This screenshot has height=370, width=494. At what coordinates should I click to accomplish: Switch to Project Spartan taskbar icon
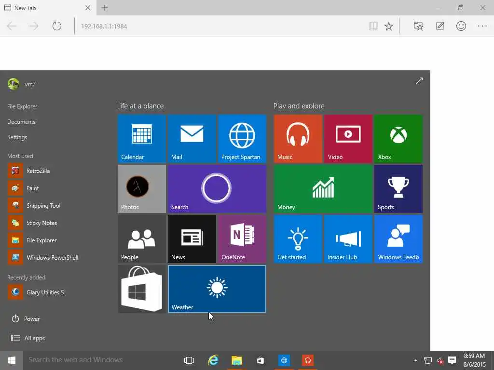284,360
